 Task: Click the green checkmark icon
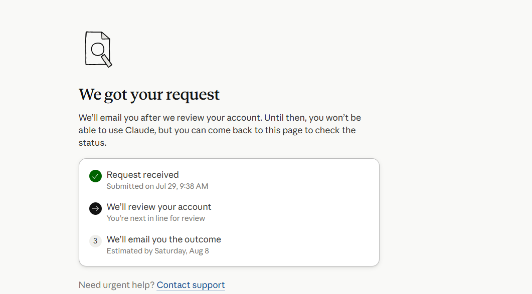(95, 176)
